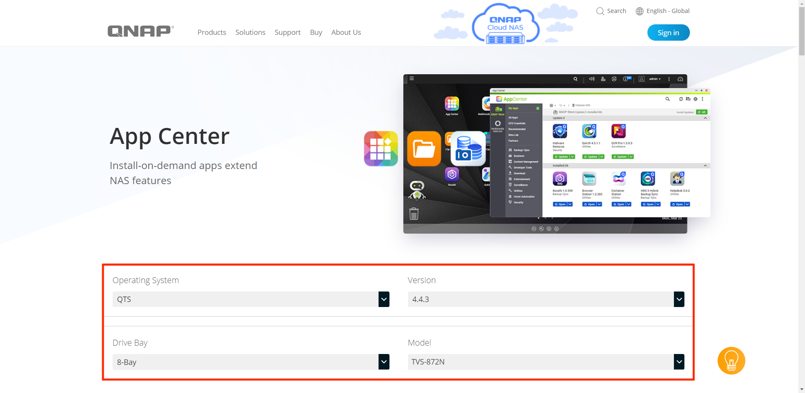Click the blue database storage icon
This screenshot has height=393, width=805.
468,148
